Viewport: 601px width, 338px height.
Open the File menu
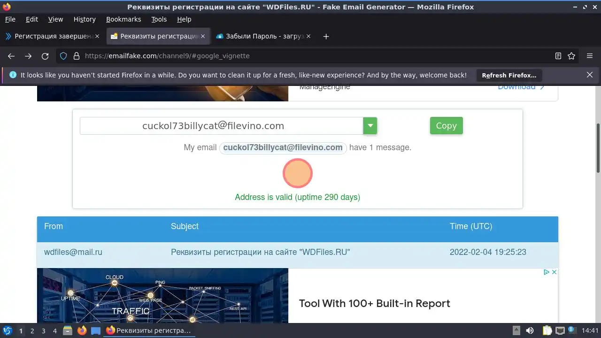click(10, 19)
